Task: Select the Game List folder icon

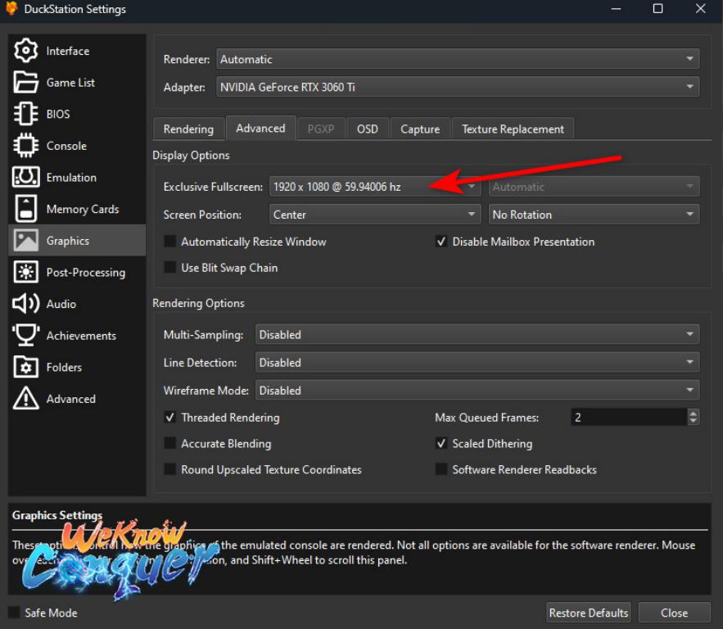Action: click(26, 82)
